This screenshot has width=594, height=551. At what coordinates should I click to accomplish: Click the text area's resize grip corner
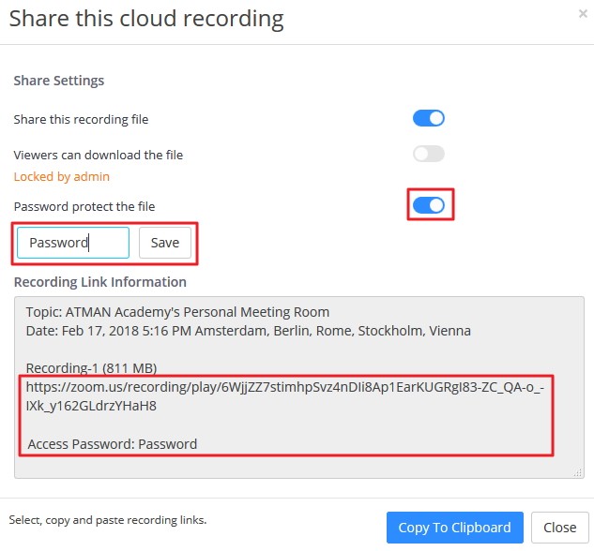tap(577, 473)
